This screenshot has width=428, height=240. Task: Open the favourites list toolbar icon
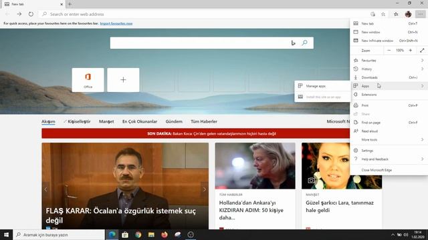click(x=396, y=14)
